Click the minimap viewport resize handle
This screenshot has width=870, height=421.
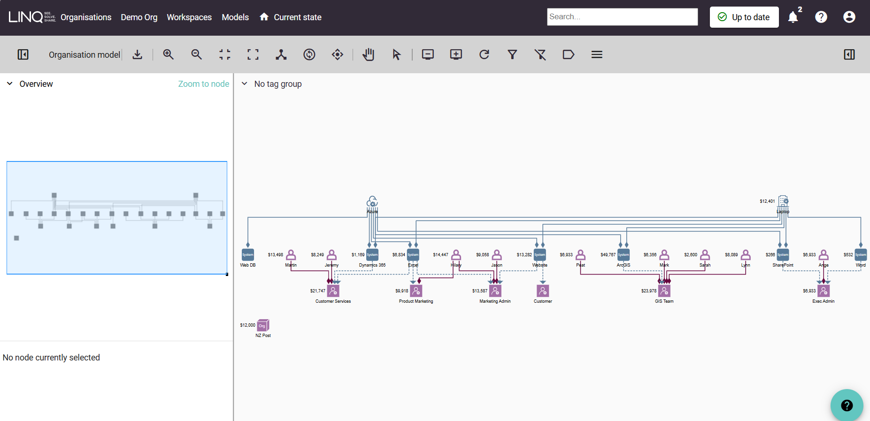[x=227, y=274]
